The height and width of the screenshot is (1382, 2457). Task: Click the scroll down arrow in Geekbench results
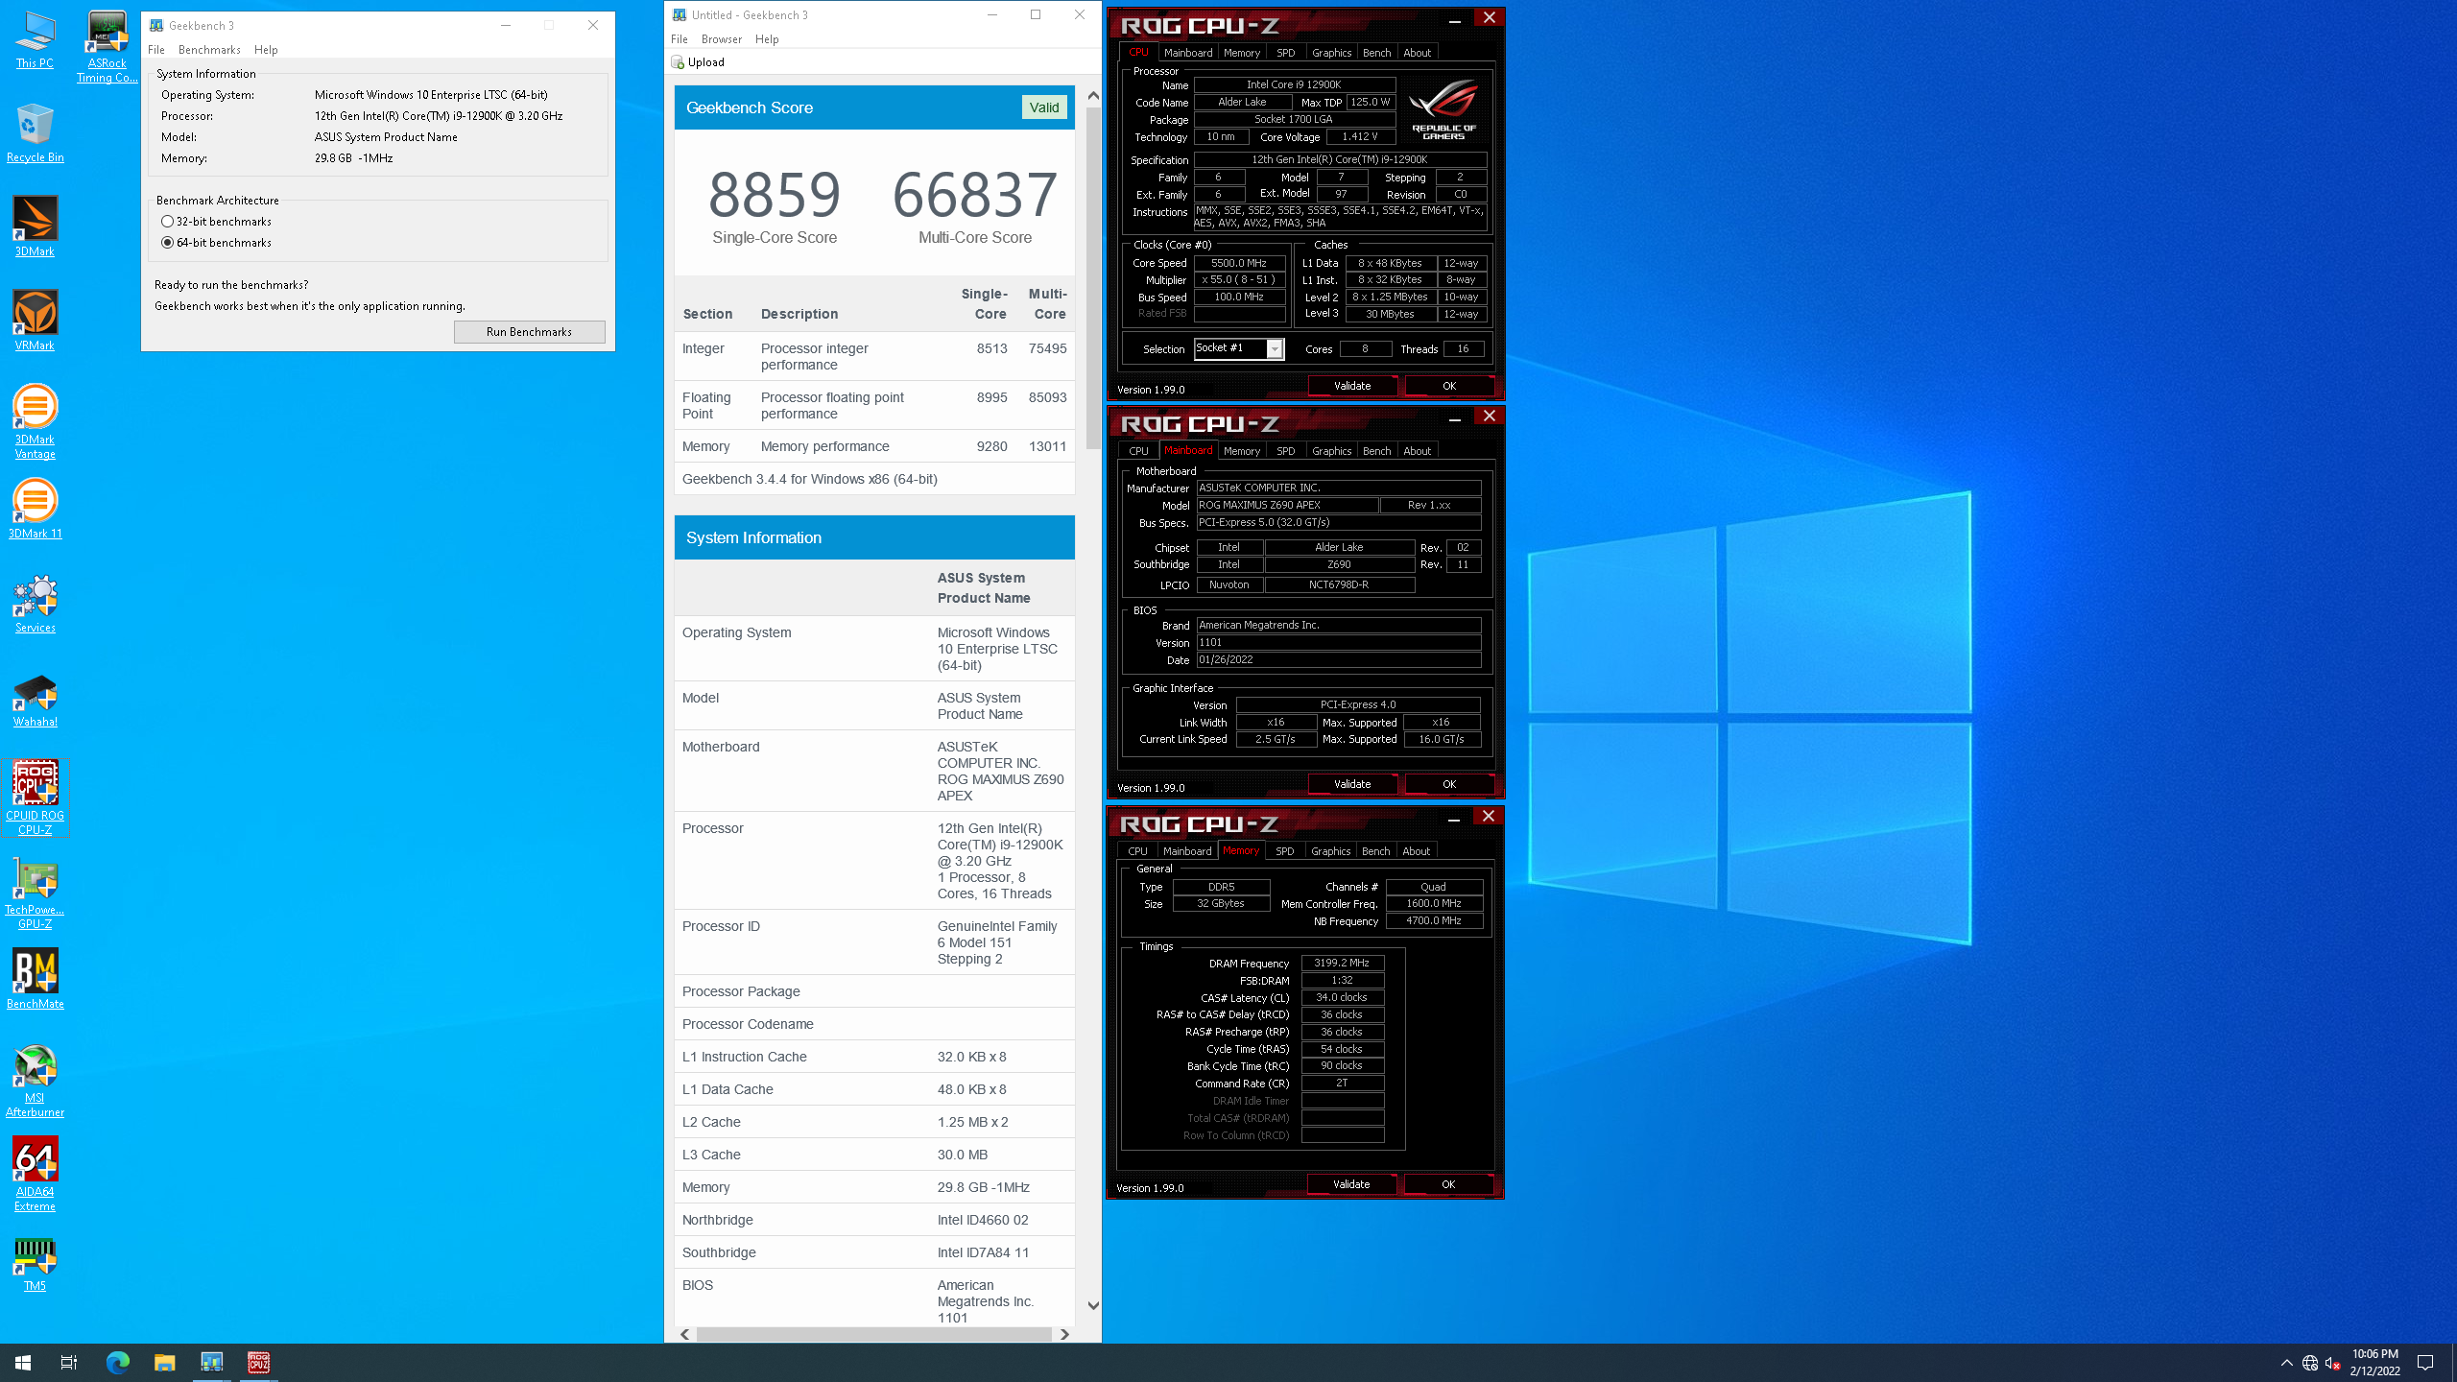tap(1093, 1305)
